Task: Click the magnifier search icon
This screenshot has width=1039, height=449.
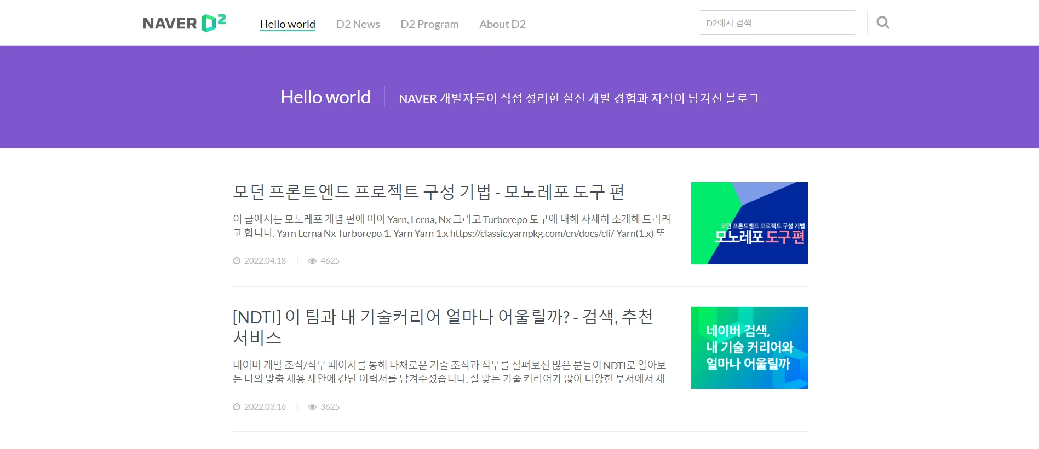Action: coord(882,22)
